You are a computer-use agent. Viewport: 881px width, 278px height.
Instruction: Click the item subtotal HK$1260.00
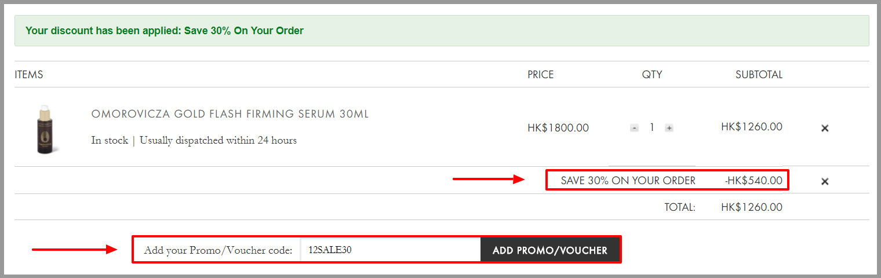pos(752,126)
